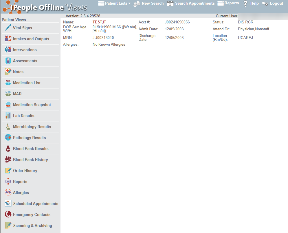Click the Scheduled Appointments calendar icon

point(8,204)
